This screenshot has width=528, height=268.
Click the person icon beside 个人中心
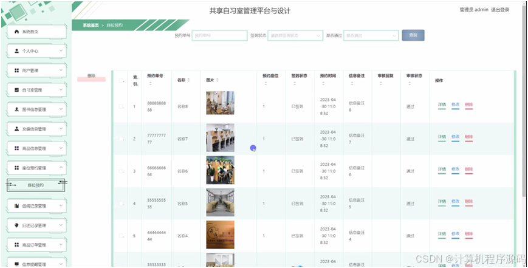click(16, 51)
